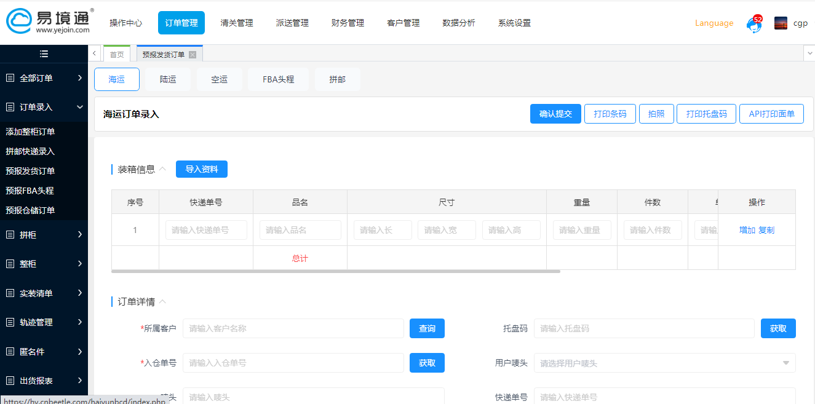Expand the 出货报表 menu chevron
This screenshot has height=404, width=815.
pos(80,381)
